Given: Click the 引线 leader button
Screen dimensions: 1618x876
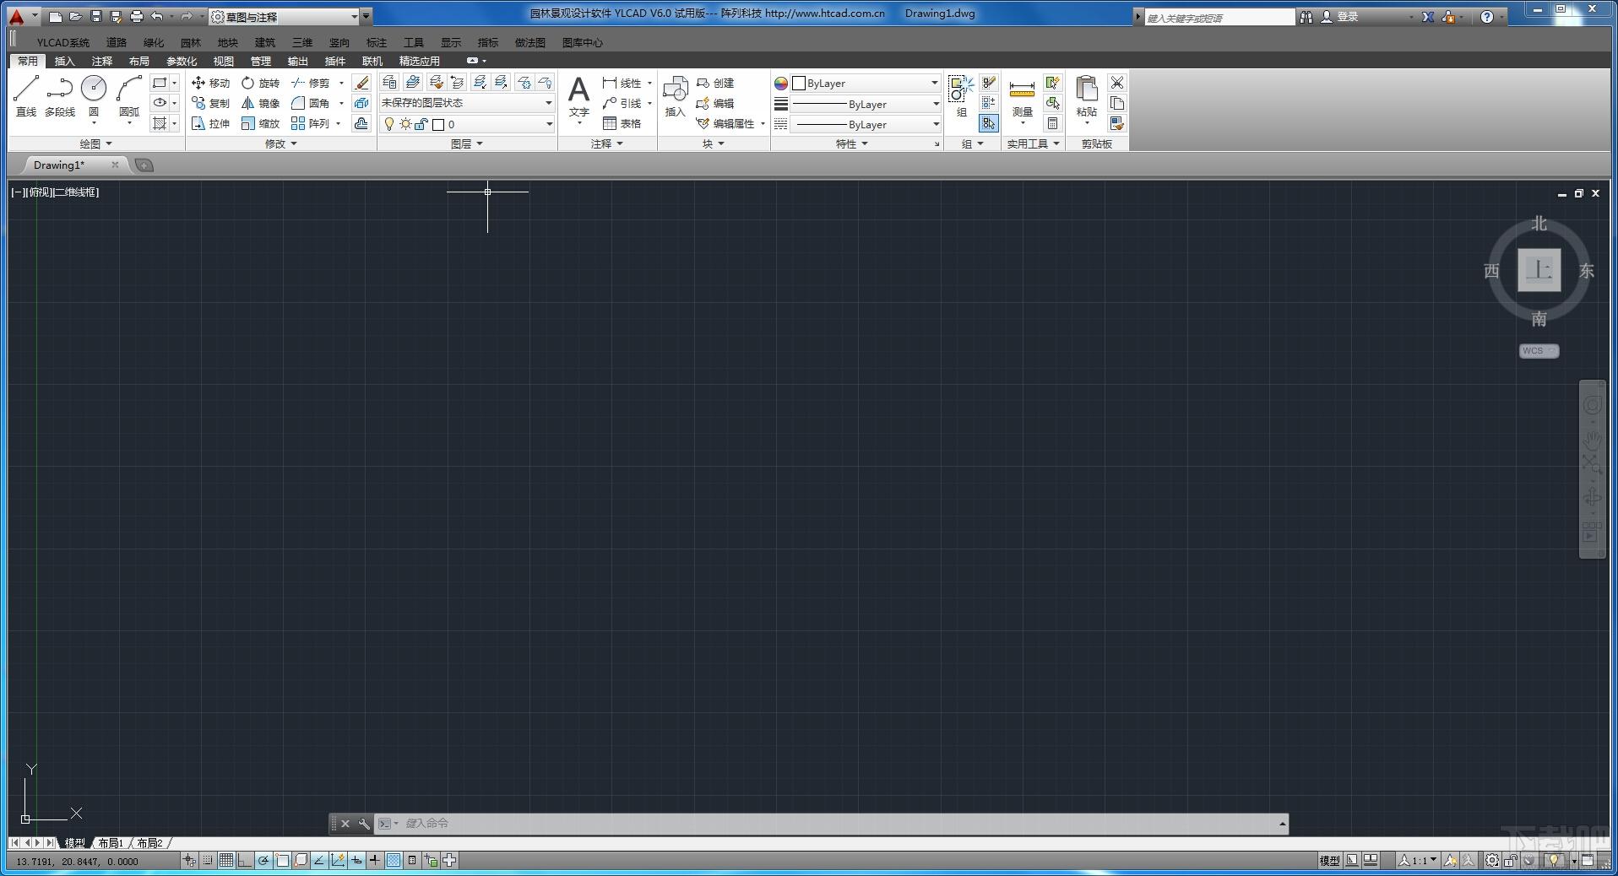Looking at the screenshot, I should (622, 103).
